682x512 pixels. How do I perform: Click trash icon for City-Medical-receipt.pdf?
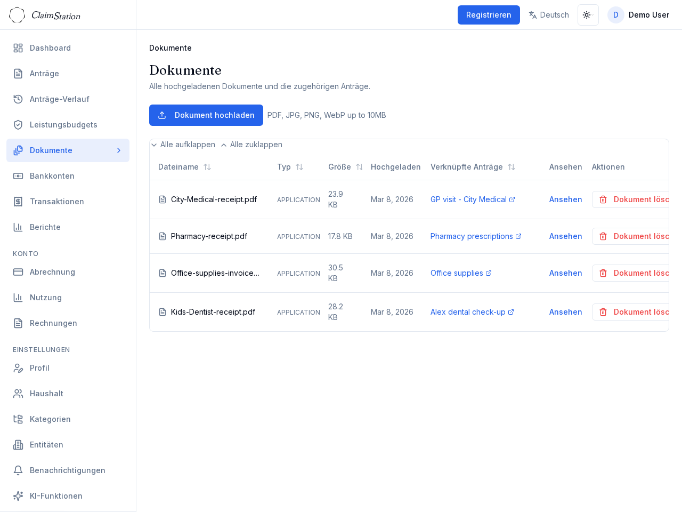coord(603,199)
